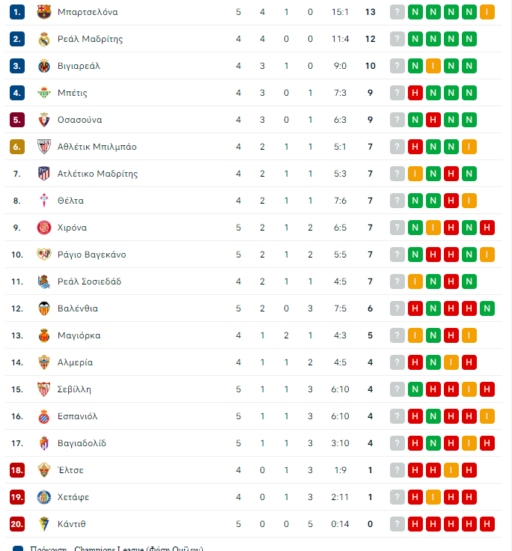Click the red position 18 relegation badge
This screenshot has width=512, height=551.
[17, 470]
